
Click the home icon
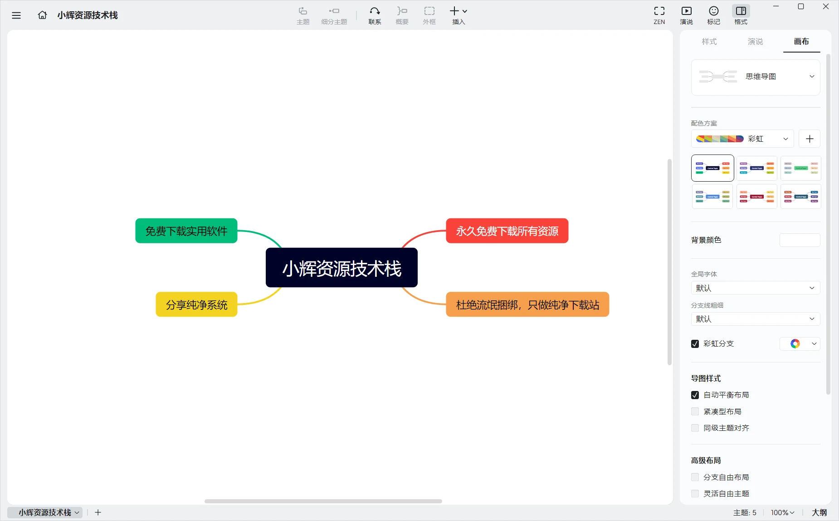click(42, 15)
